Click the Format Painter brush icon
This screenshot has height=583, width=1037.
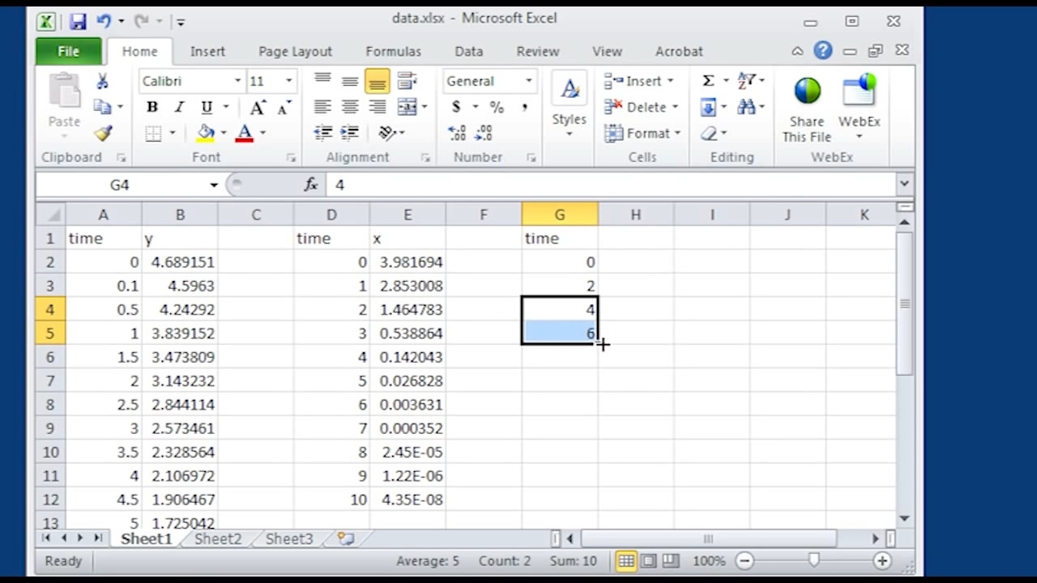103,134
